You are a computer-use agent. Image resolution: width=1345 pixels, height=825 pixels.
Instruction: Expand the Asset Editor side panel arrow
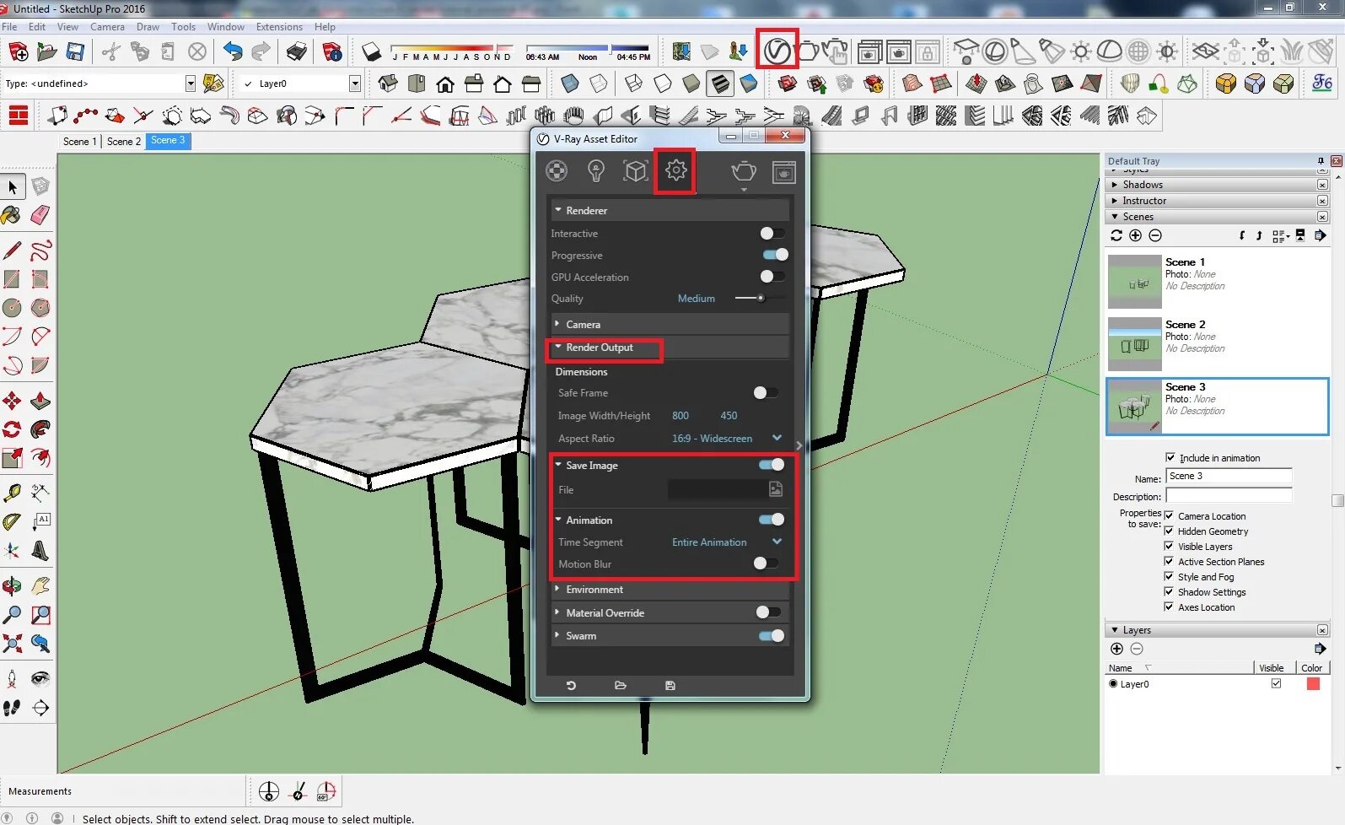click(x=799, y=445)
